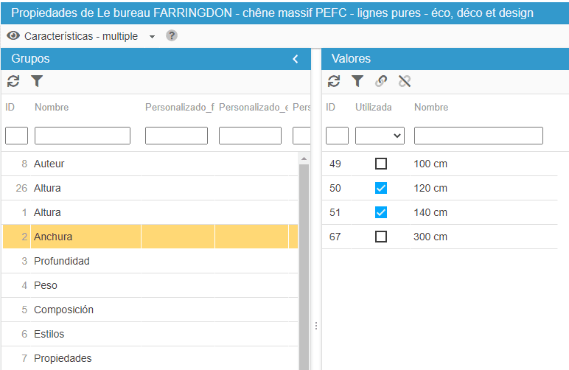Screen dimensions: 569x370
Task: Refresh the Valores list
Action: click(x=334, y=81)
